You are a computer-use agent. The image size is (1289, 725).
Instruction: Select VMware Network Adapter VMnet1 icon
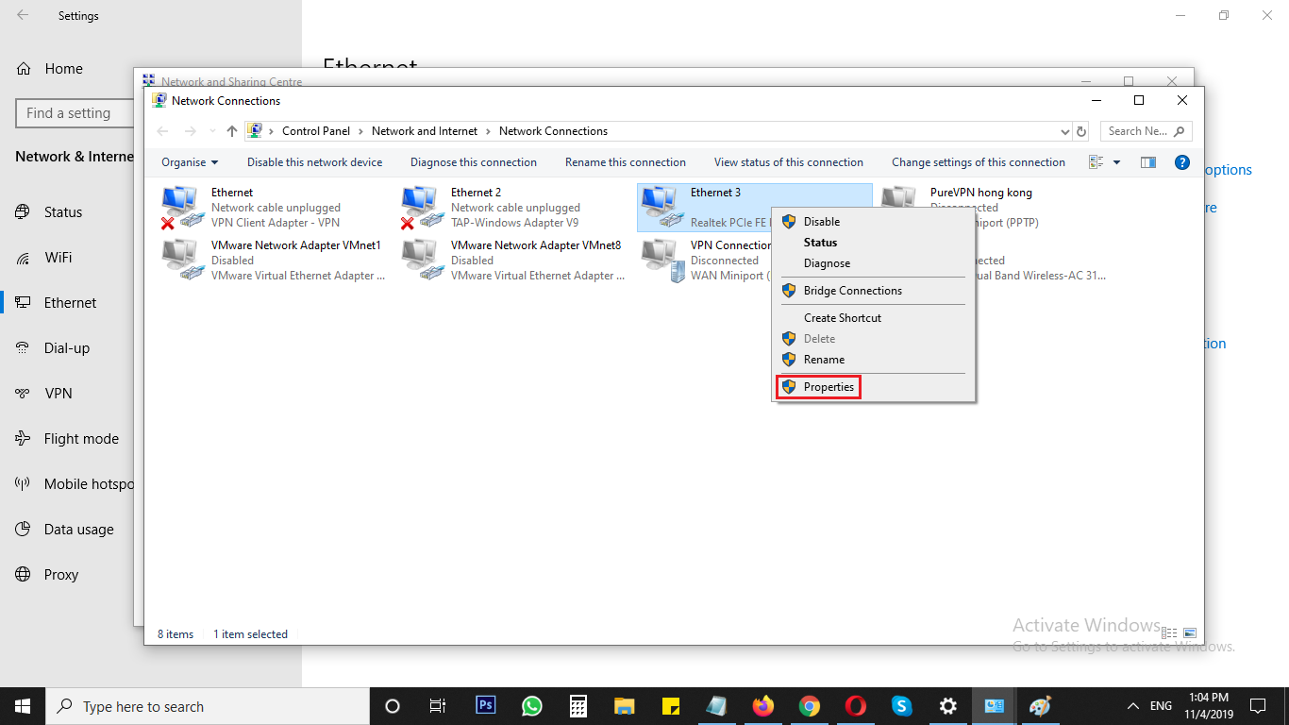point(183,261)
